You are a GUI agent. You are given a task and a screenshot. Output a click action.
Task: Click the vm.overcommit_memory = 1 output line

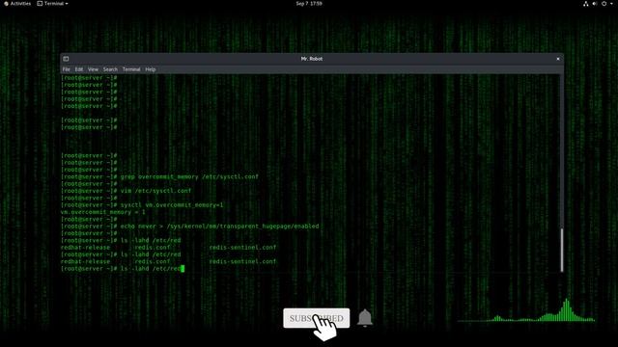point(103,212)
